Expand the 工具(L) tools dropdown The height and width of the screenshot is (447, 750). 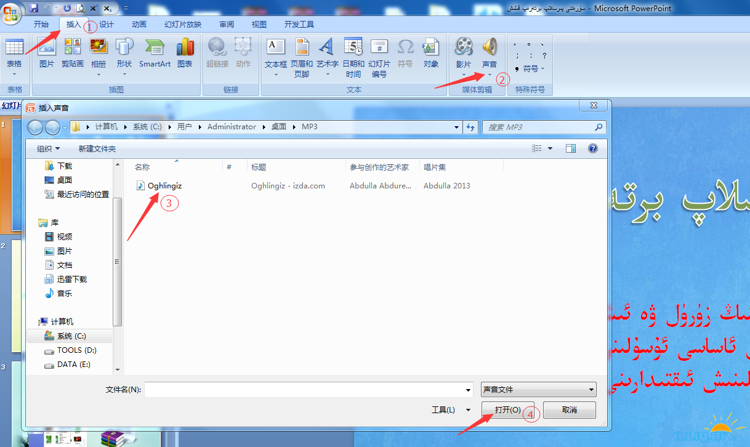coord(451,410)
